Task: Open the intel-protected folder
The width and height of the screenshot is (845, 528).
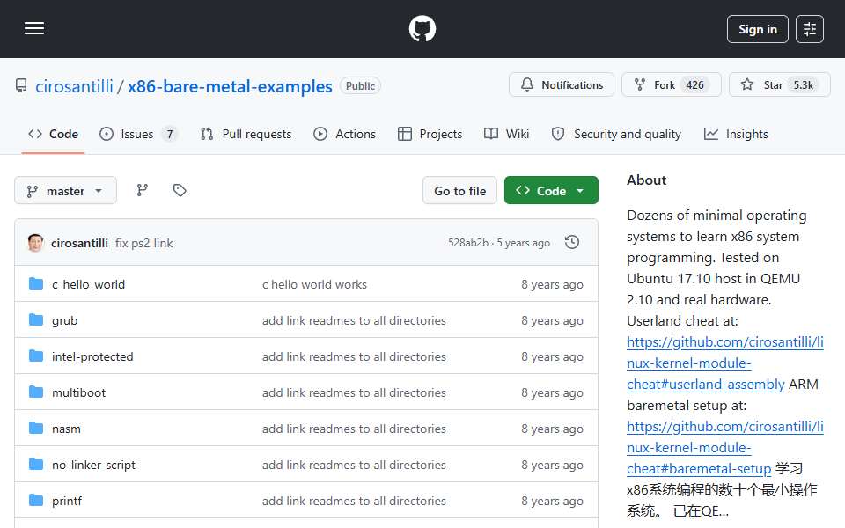Action: coord(92,356)
